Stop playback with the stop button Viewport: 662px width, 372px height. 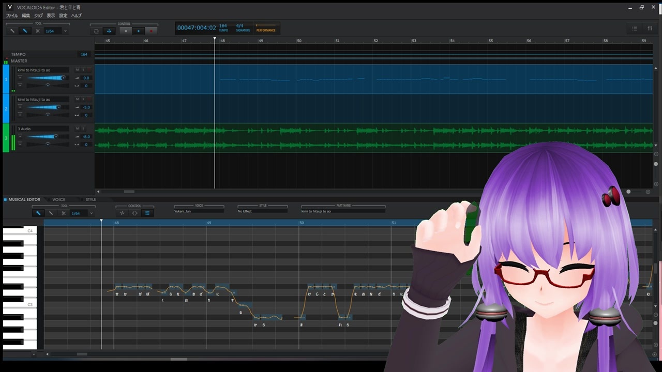[125, 31]
